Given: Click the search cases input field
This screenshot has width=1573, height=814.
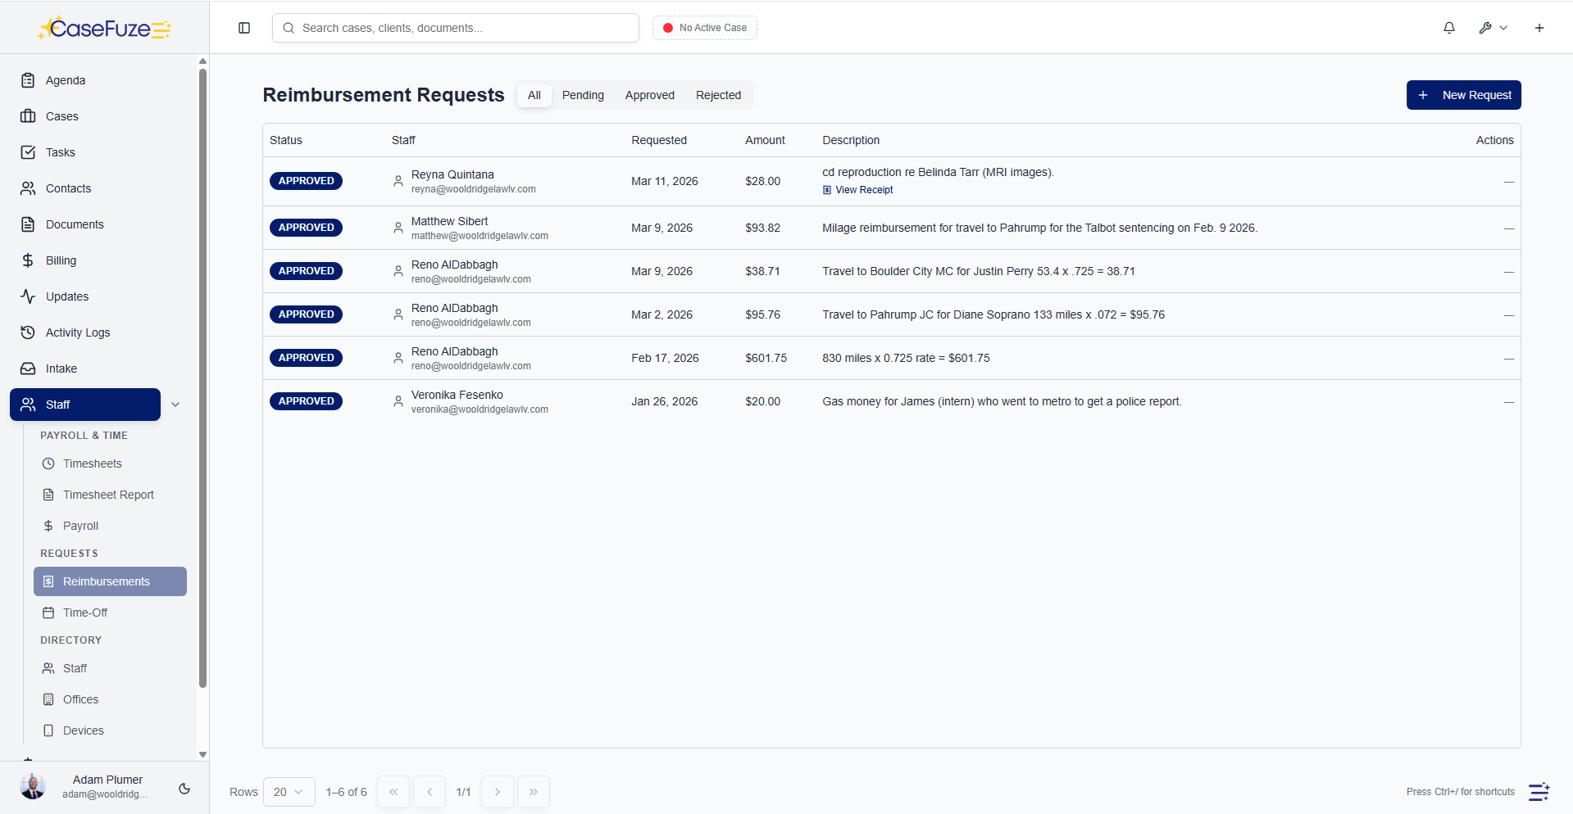Looking at the screenshot, I should 455,27.
